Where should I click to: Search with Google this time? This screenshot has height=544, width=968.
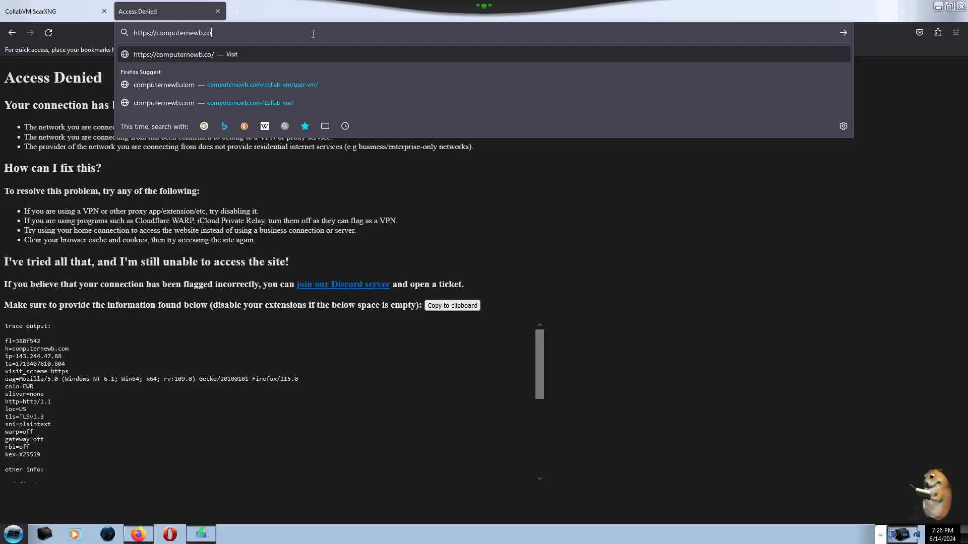click(x=204, y=126)
